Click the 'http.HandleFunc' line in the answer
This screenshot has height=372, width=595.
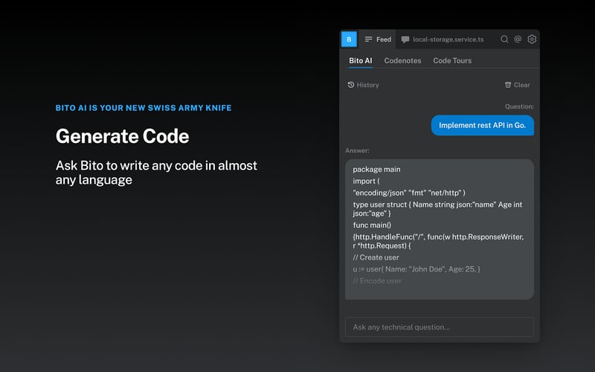(438, 241)
